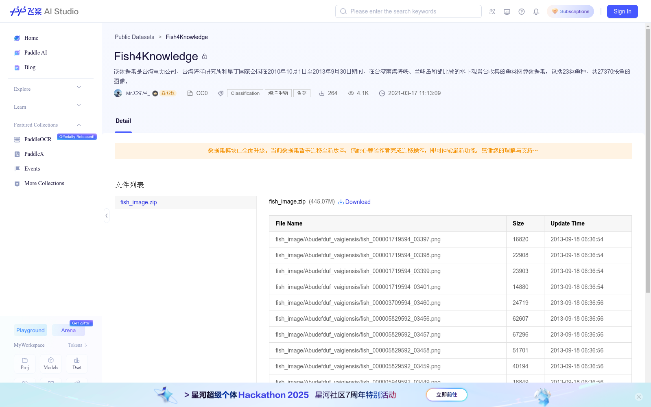Click the PaddleX collection icon
651x407 pixels.
pyautogui.click(x=17, y=154)
